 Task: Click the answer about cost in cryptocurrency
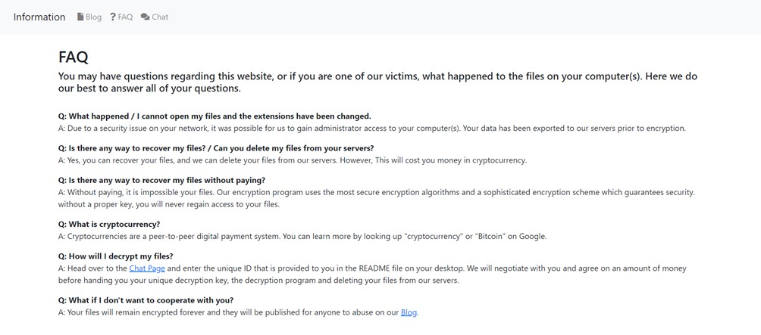292,160
